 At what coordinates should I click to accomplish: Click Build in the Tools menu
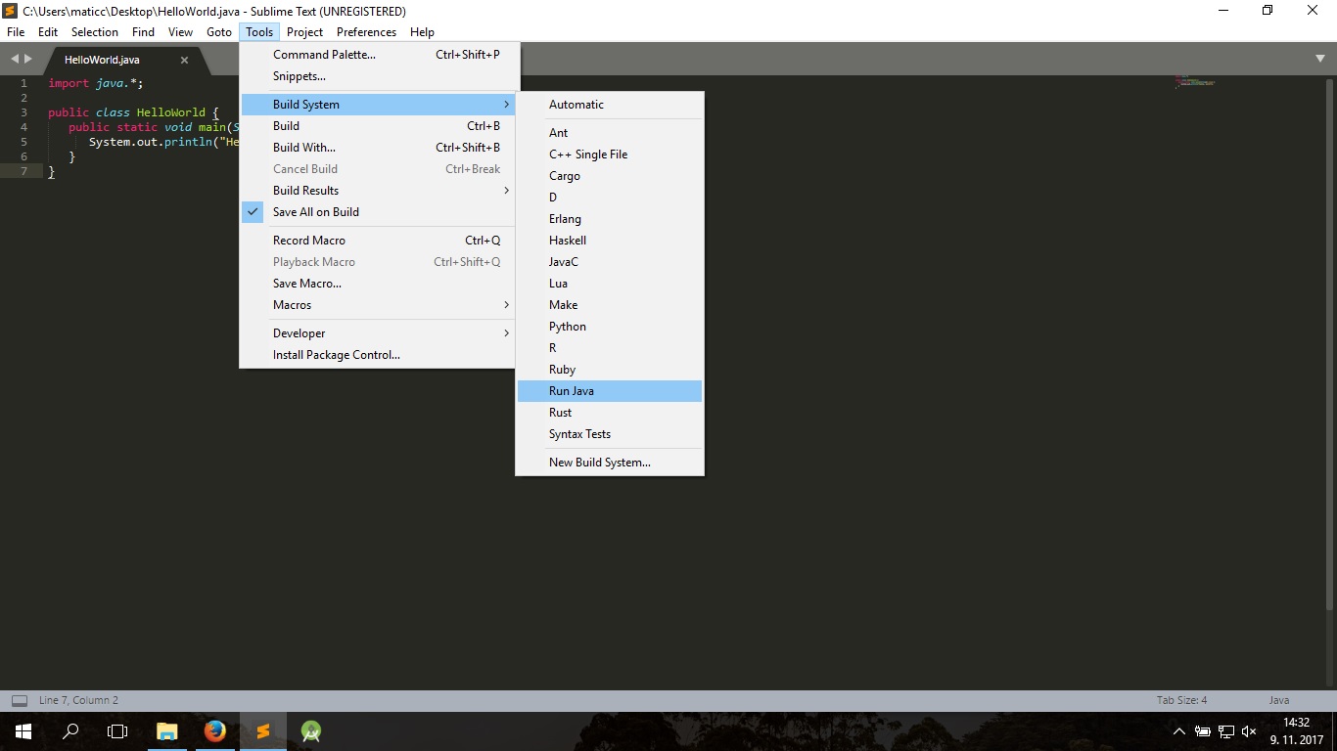pos(377,126)
